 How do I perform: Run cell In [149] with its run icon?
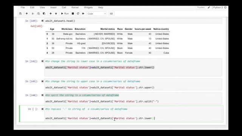tap(42, 21)
